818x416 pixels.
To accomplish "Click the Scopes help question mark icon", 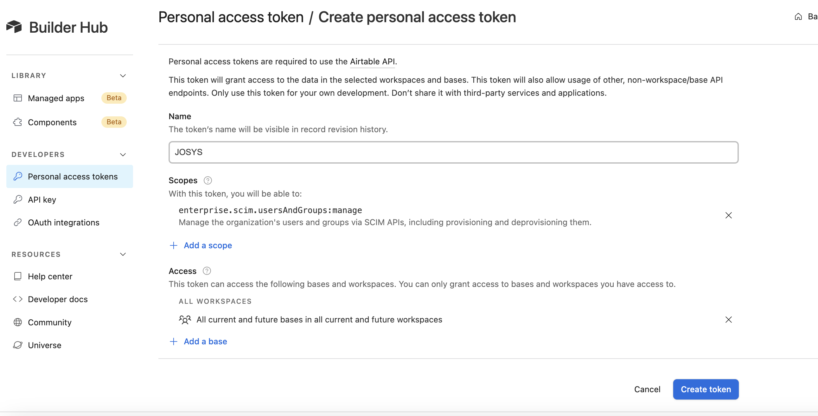I will 208,180.
